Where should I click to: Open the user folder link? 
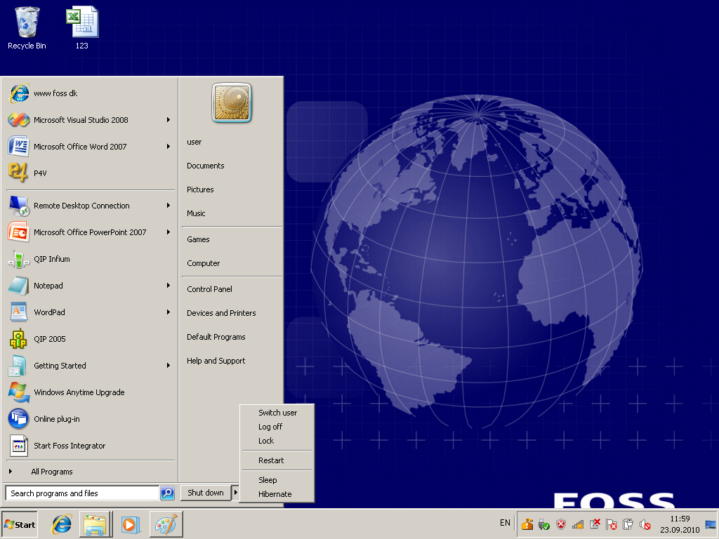[194, 142]
